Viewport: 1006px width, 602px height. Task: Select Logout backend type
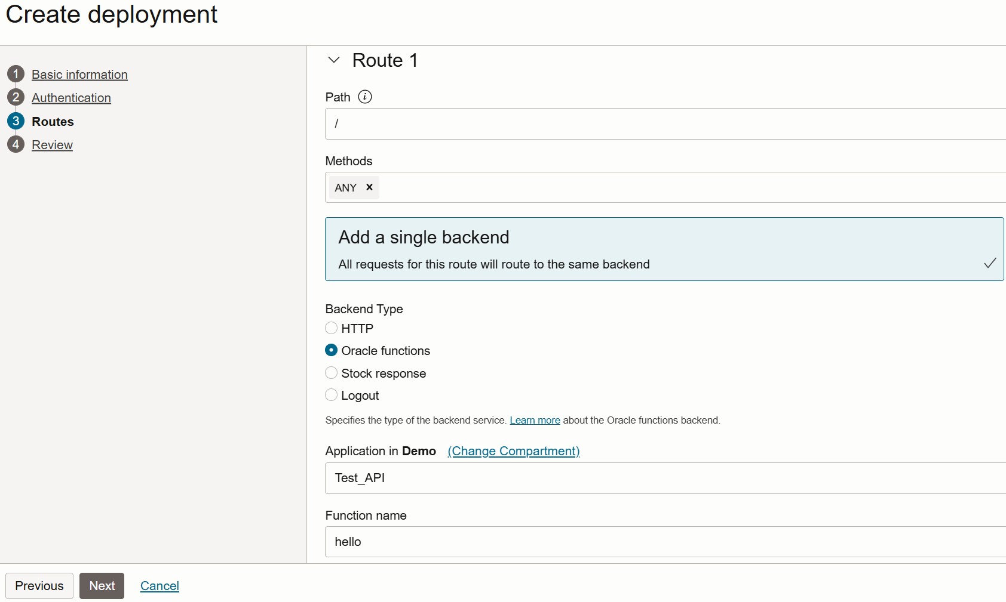332,395
